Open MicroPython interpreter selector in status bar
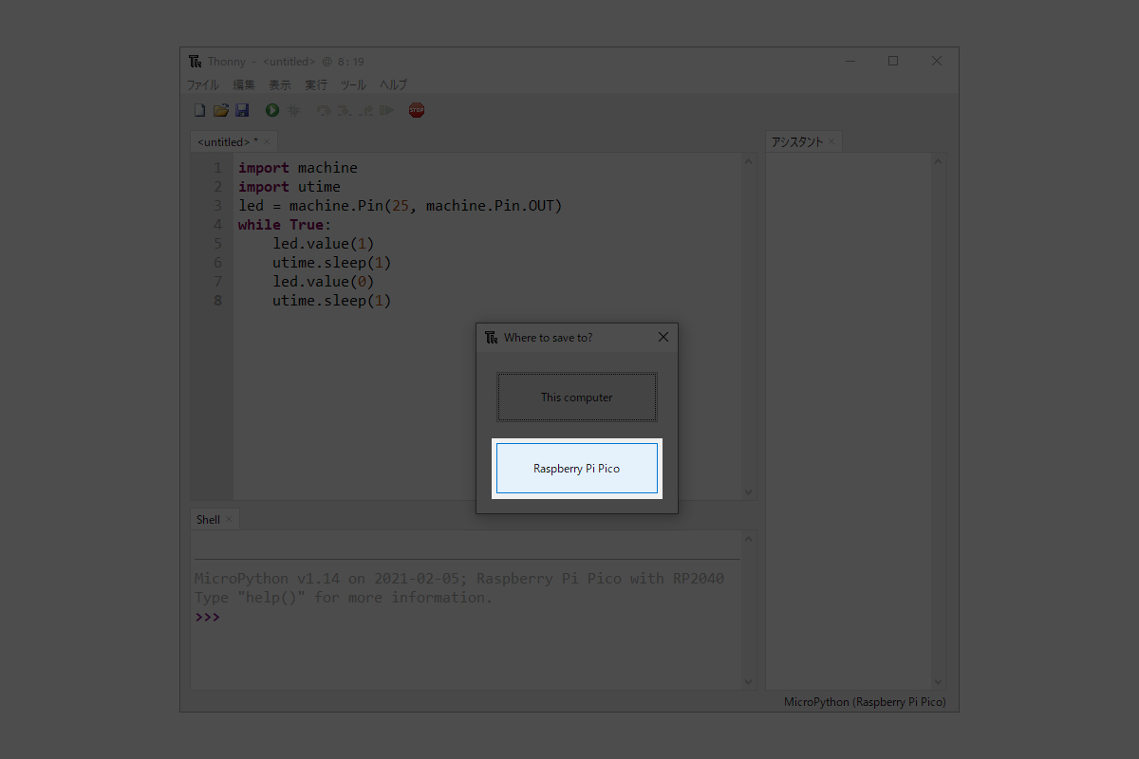 (x=864, y=703)
